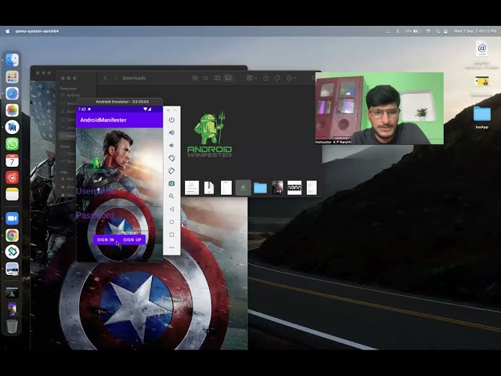Screen dimensions: 501x376
Task: Open WhatsApp from the Dock
Action: [x=13, y=144]
